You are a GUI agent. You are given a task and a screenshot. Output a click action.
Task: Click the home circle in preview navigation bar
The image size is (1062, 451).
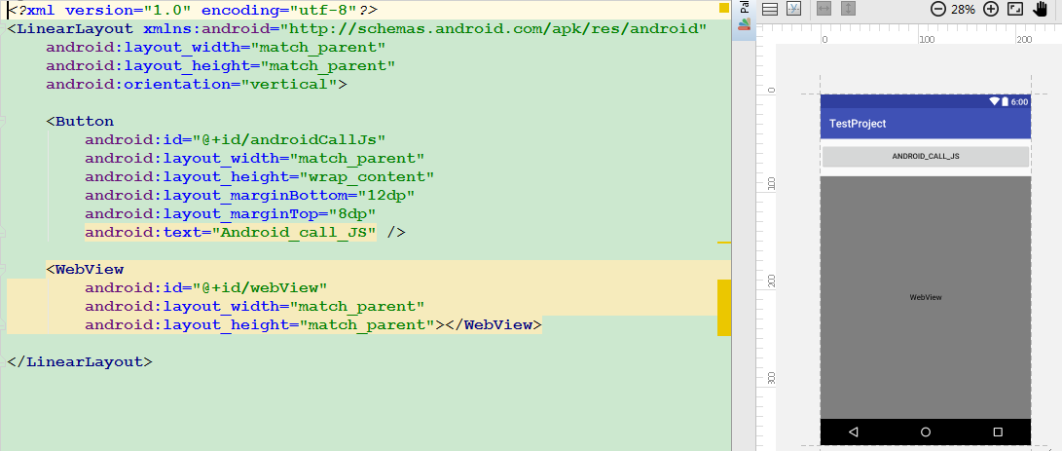pyautogui.click(x=925, y=432)
